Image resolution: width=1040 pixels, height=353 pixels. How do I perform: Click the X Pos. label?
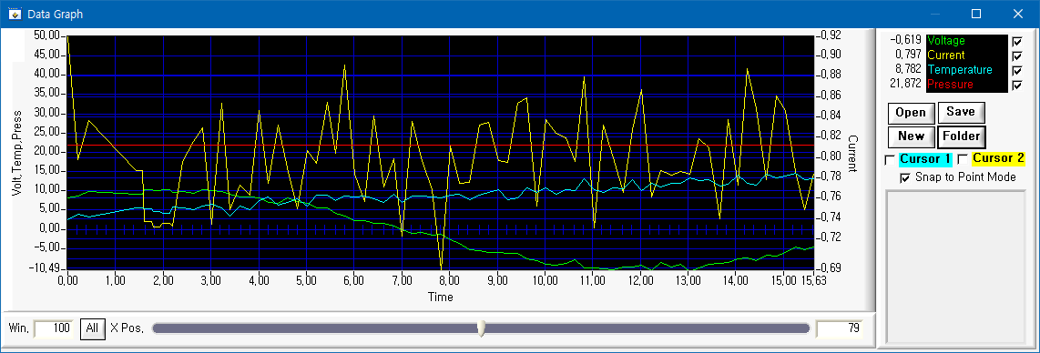[127, 328]
